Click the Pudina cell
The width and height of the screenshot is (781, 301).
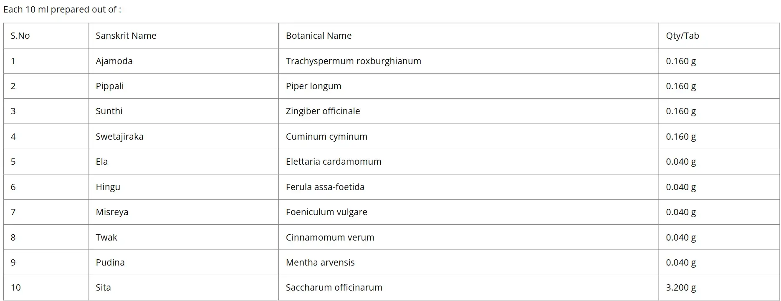pos(183,263)
